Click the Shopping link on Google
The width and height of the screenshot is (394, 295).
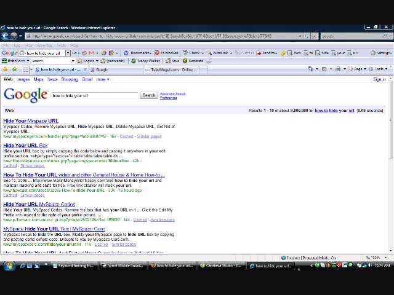70,79
